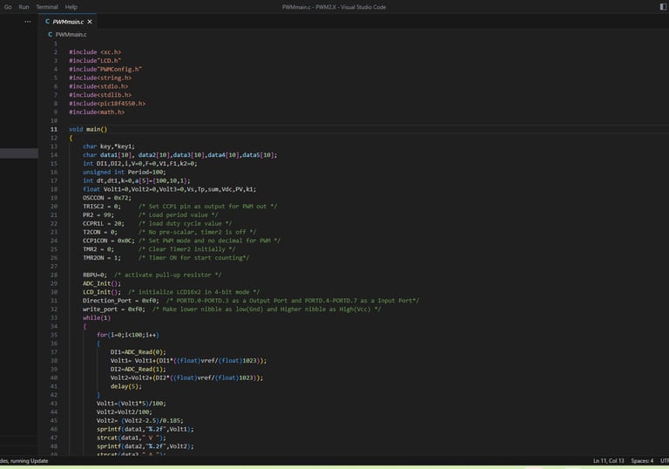Close the PWMmain.c editor tab

coord(90,22)
